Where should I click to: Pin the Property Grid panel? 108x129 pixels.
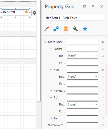pos(93,6)
